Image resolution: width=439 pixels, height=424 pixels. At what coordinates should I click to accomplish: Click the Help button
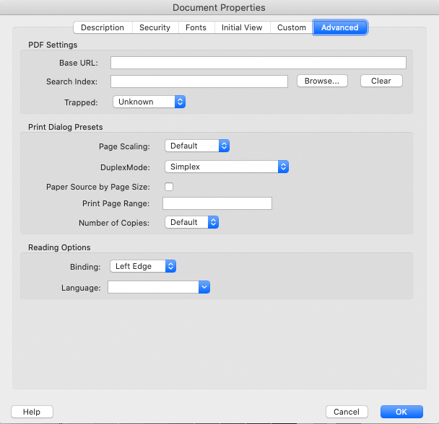tap(32, 412)
